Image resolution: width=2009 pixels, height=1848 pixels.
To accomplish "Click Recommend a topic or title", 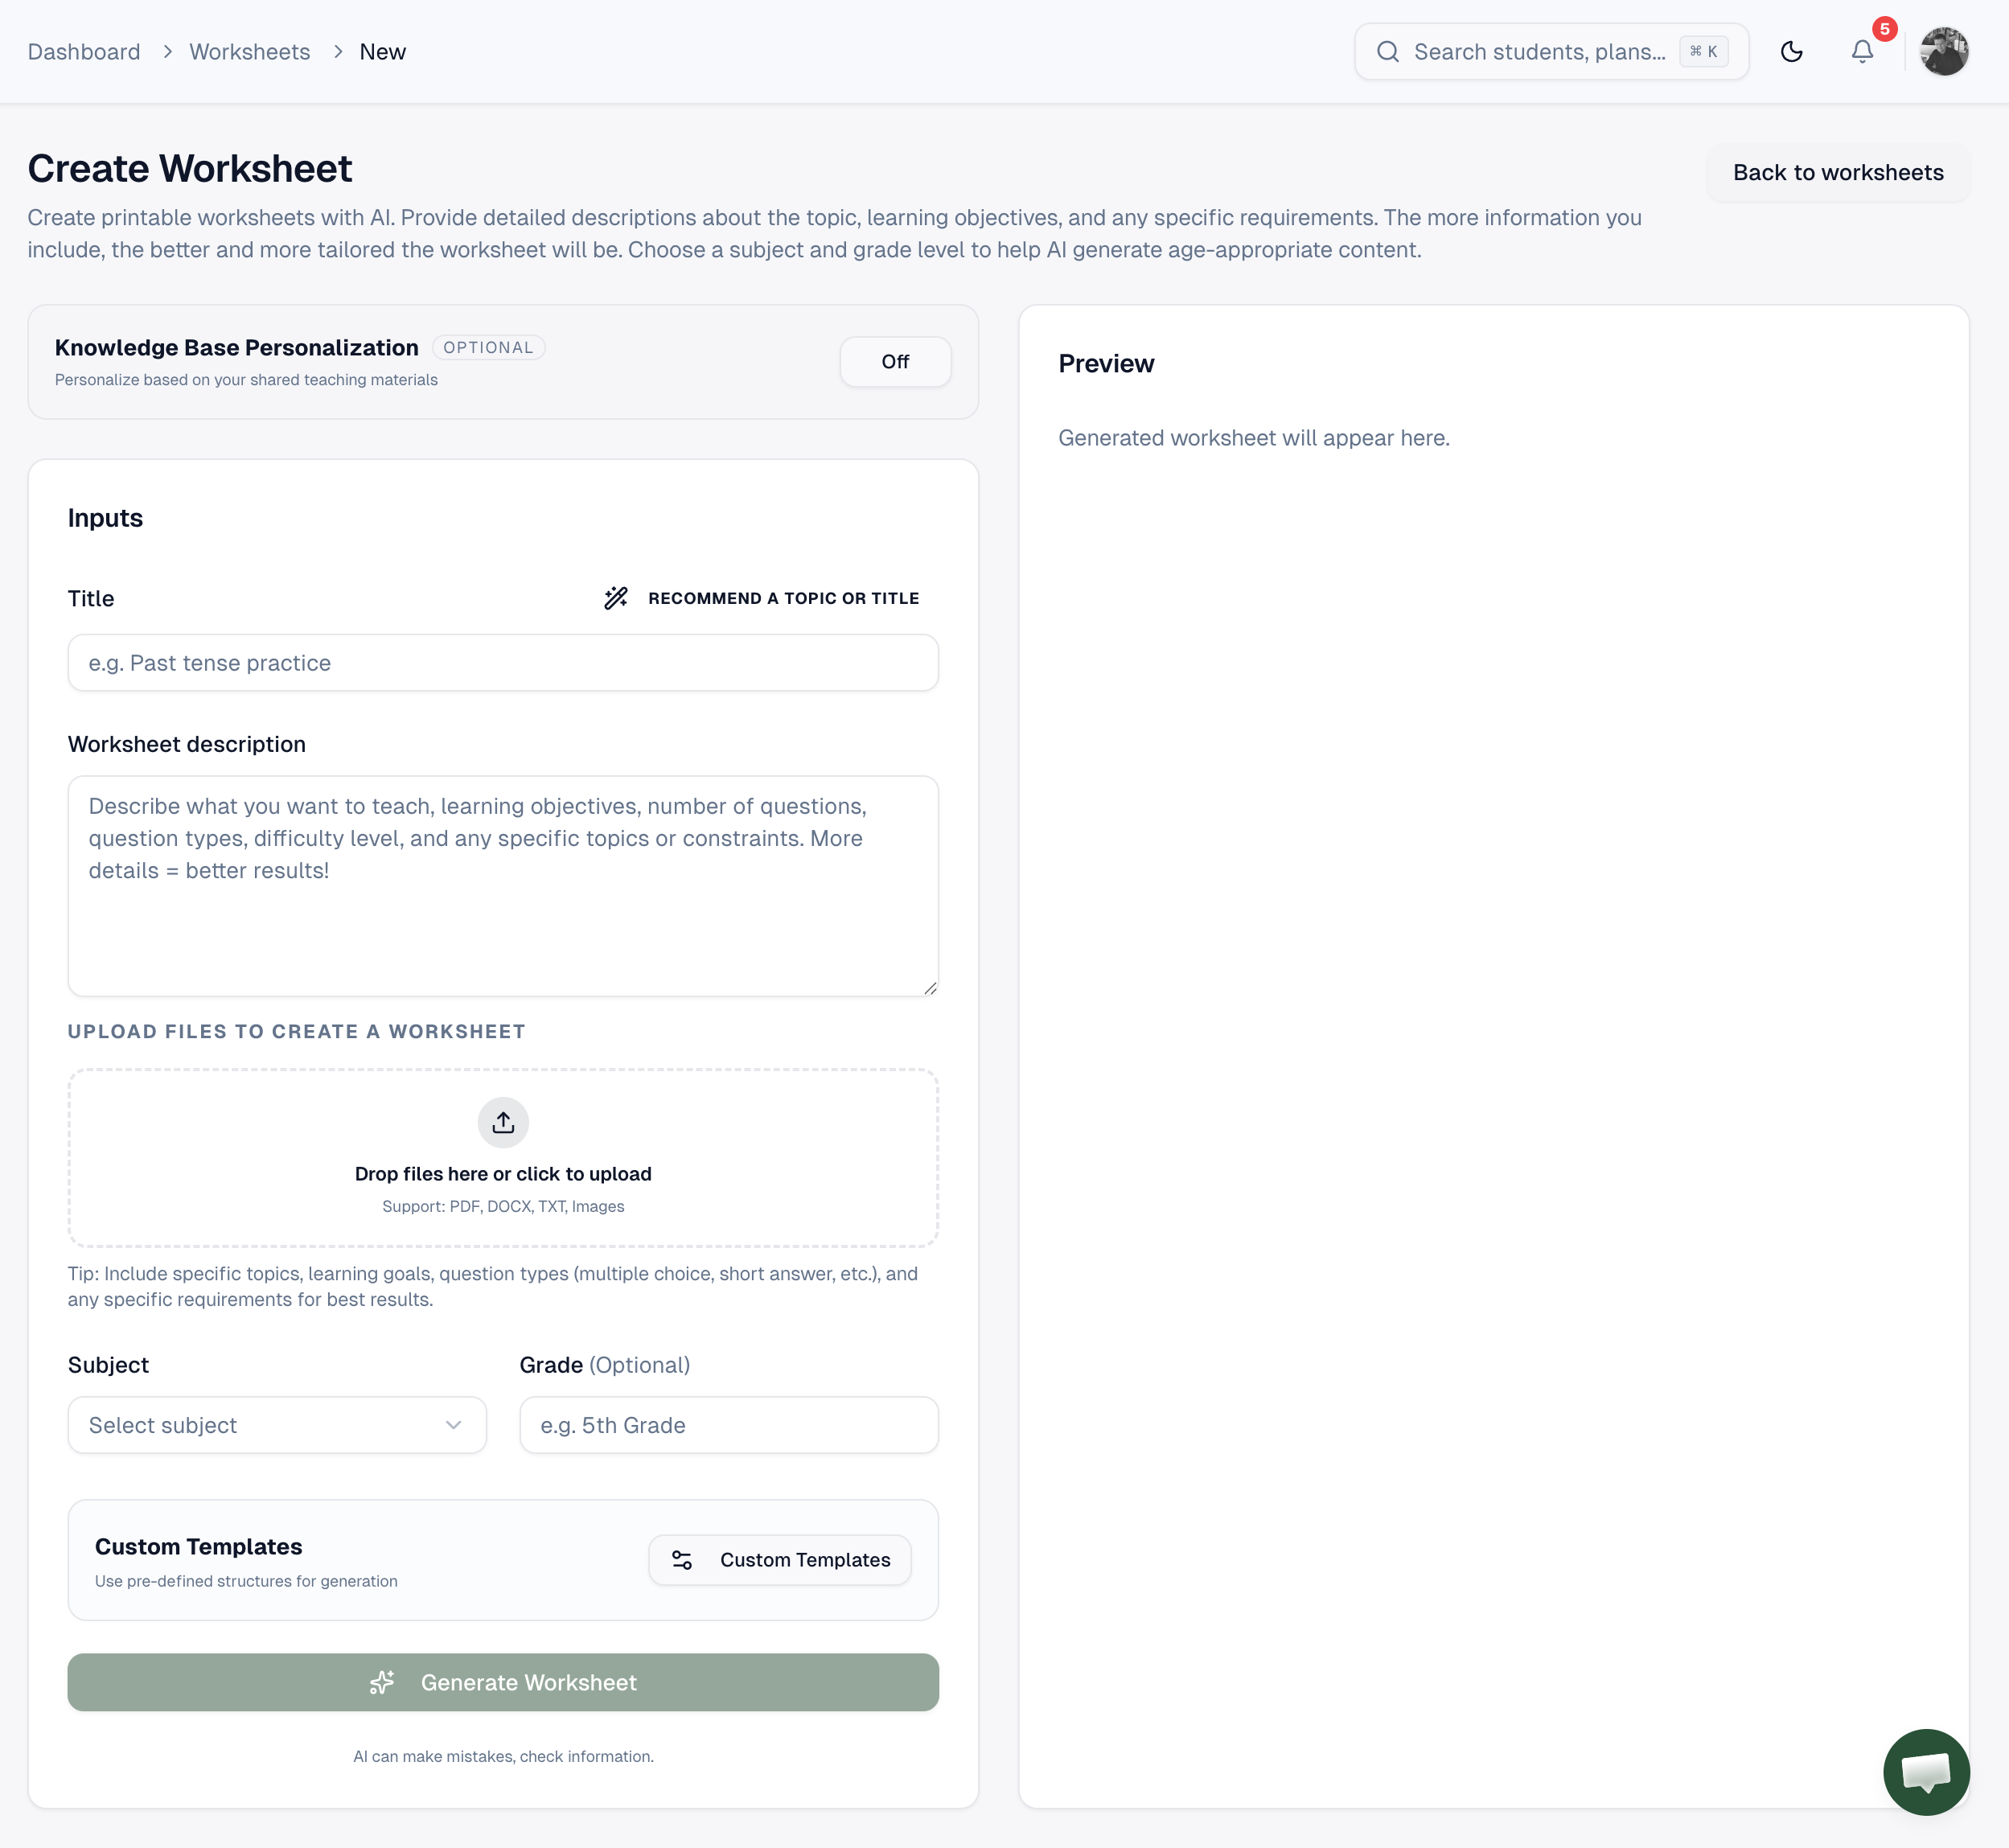I will click(x=783, y=598).
